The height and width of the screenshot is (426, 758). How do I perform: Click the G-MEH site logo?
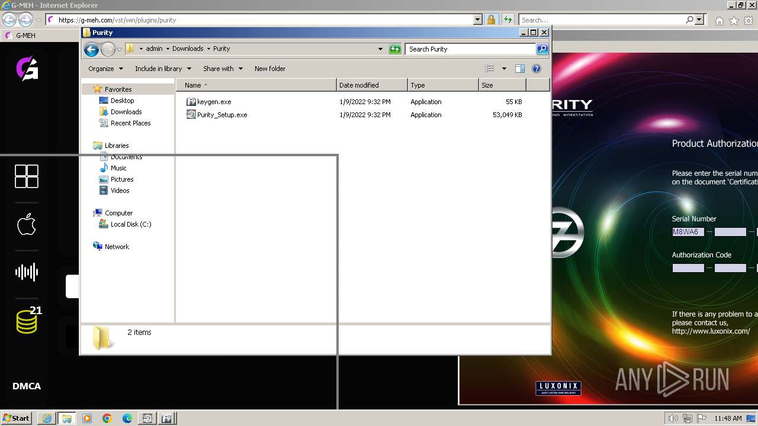pos(27,69)
